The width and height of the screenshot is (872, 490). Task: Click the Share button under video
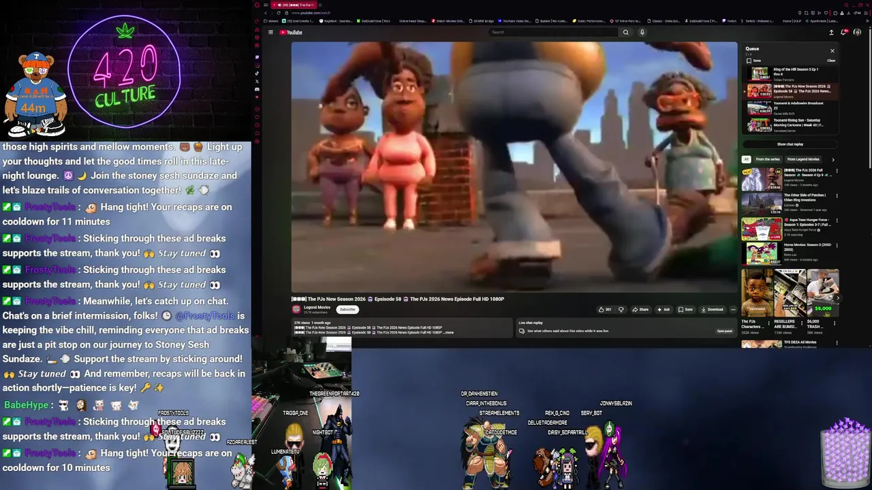(640, 310)
